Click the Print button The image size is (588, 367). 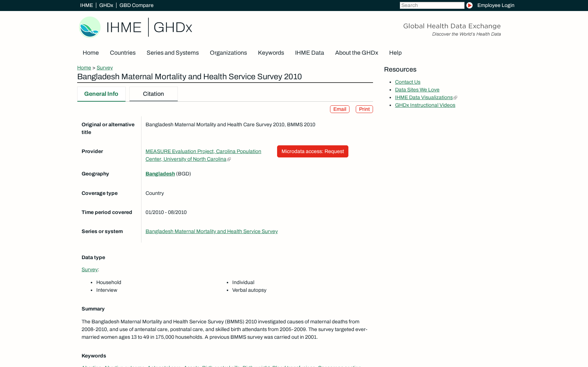point(364,109)
